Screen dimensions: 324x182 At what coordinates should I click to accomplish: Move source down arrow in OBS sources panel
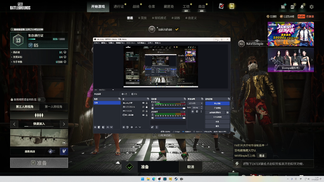140,127
